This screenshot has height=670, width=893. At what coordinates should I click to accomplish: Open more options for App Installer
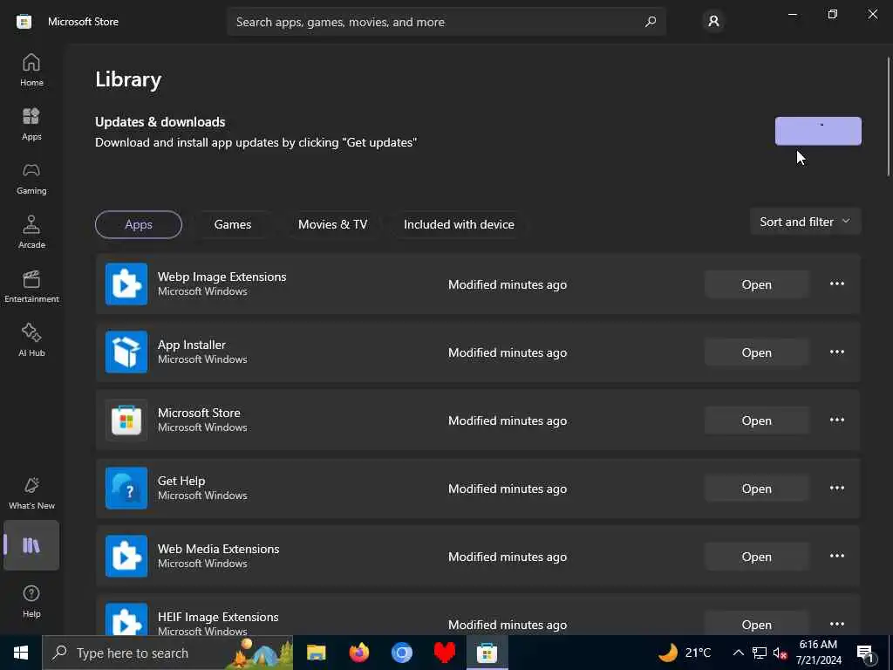[x=836, y=352]
